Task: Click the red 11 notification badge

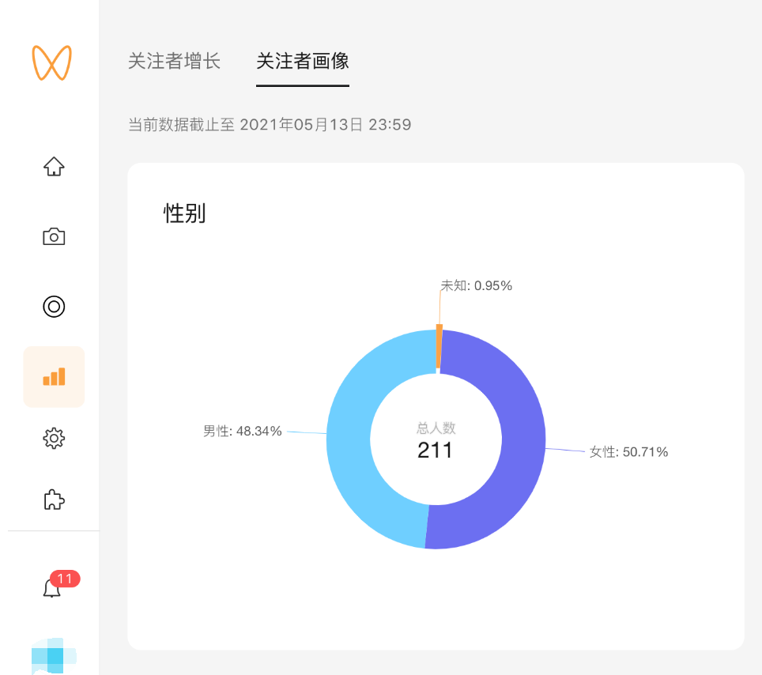Action: pos(64,579)
